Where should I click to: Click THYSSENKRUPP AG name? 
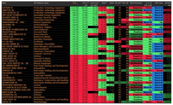(x=10, y=20)
